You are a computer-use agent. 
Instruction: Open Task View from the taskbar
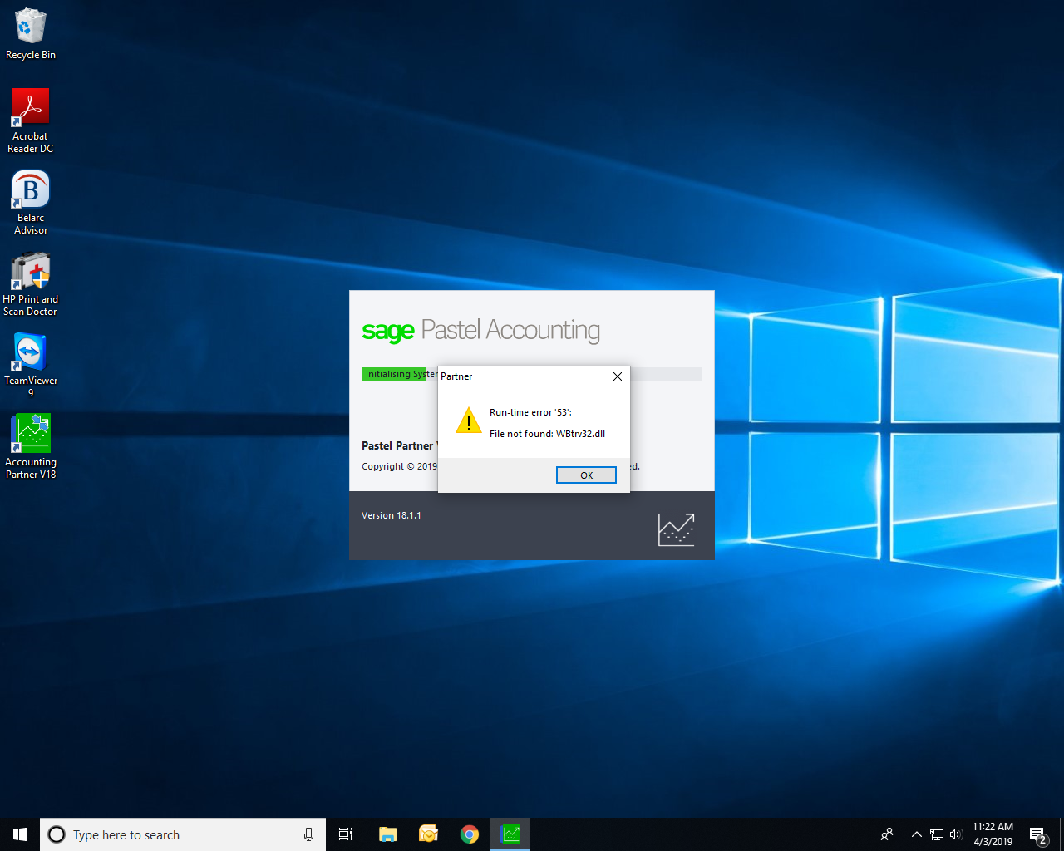click(346, 834)
